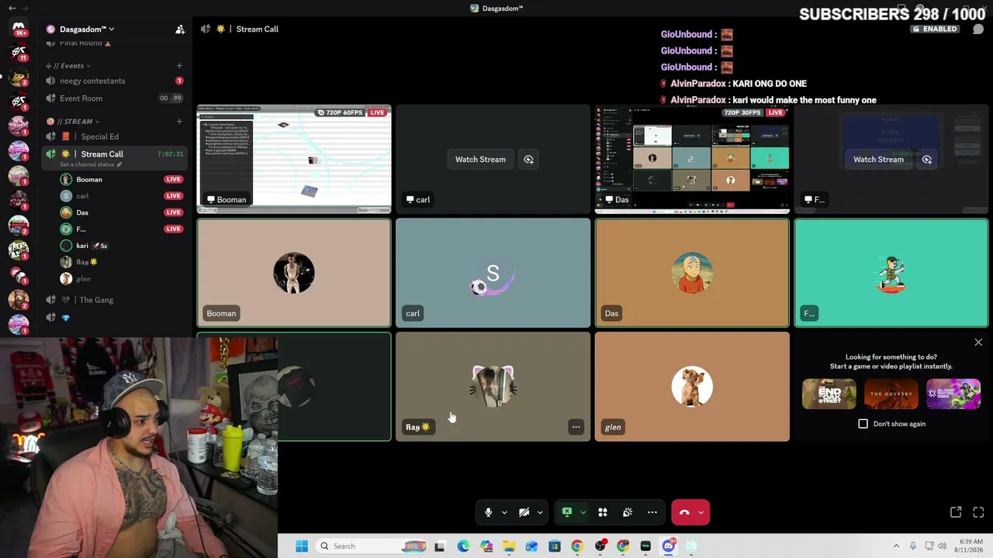This screenshot has height=558, width=993.
Task: Focus Das's avatar tile
Action: point(692,273)
